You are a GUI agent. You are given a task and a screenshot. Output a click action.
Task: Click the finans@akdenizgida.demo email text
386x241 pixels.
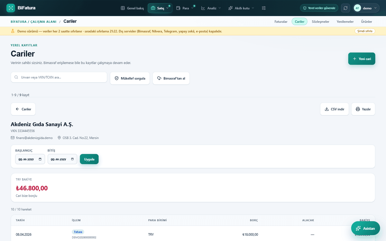point(34,138)
